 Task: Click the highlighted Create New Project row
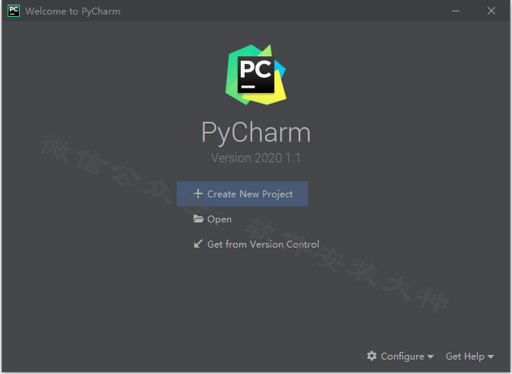tap(242, 193)
